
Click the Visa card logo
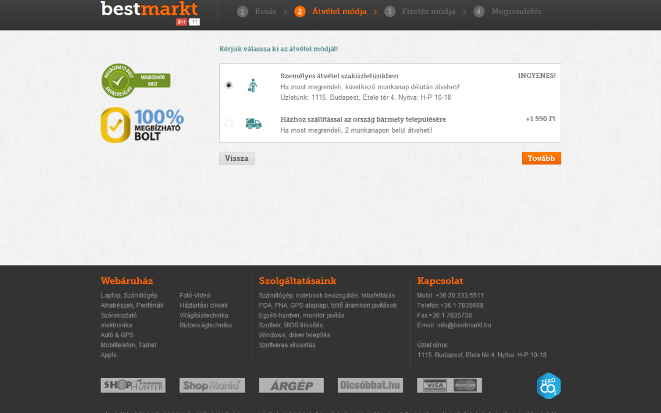pos(435,385)
